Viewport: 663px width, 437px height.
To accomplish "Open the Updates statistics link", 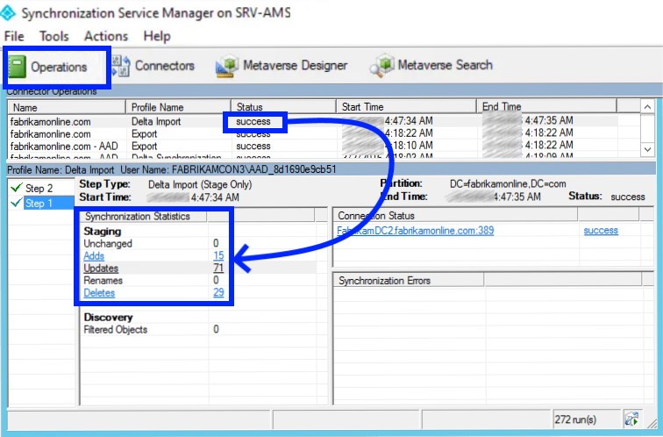I will point(100,268).
